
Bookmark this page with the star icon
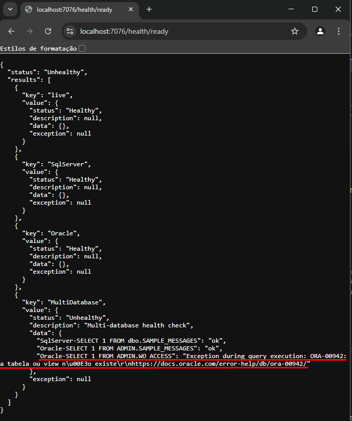click(295, 31)
